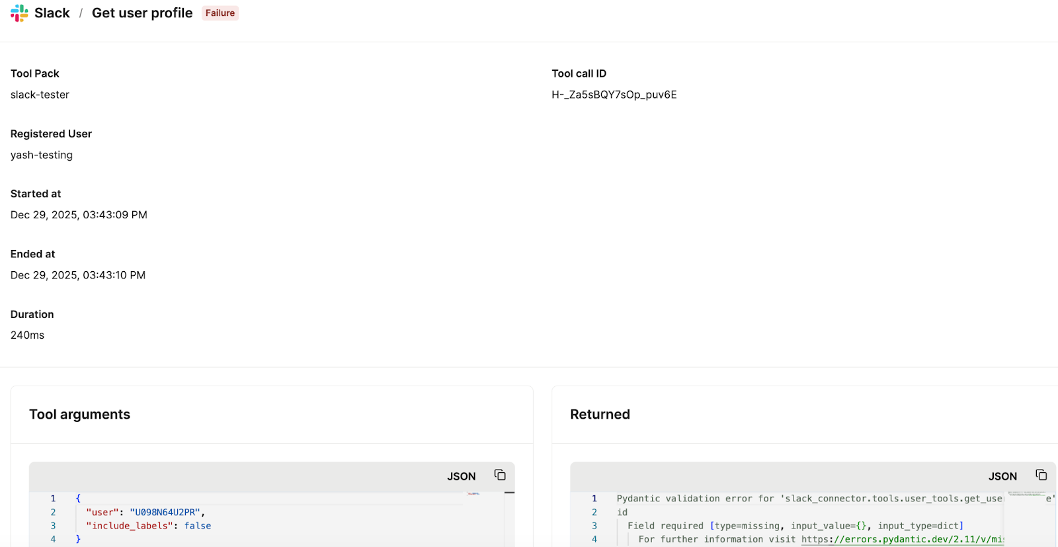Click the Returned panel heading
This screenshot has width=1058, height=547.
click(x=600, y=414)
